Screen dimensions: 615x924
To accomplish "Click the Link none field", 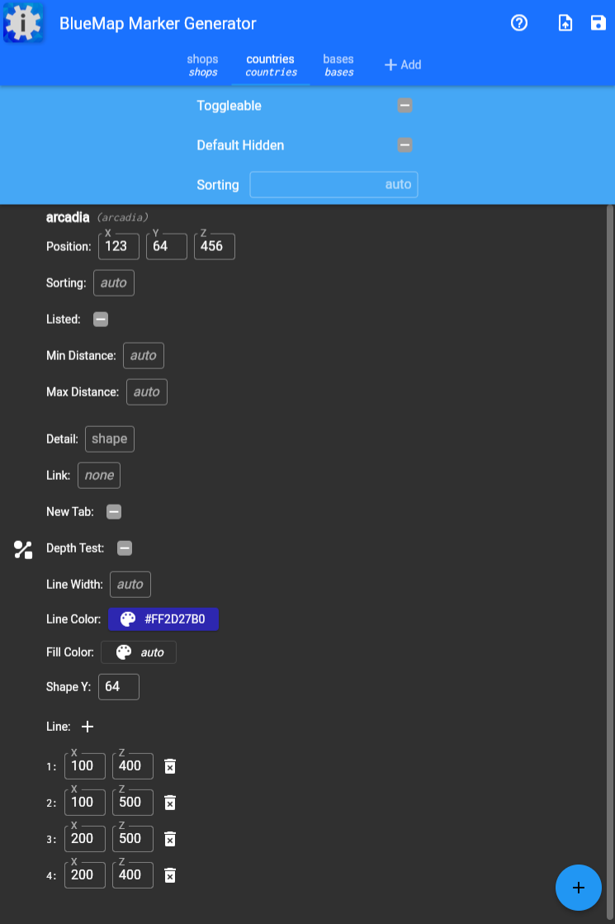I will [x=99, y=476].
